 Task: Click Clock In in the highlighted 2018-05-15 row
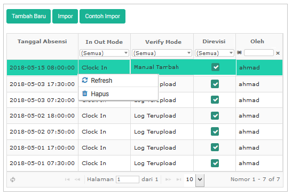click(94, 67)
